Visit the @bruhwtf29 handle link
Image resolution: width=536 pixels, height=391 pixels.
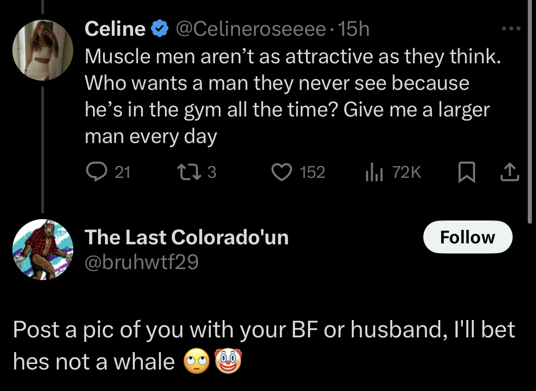[x=142, y=262]
